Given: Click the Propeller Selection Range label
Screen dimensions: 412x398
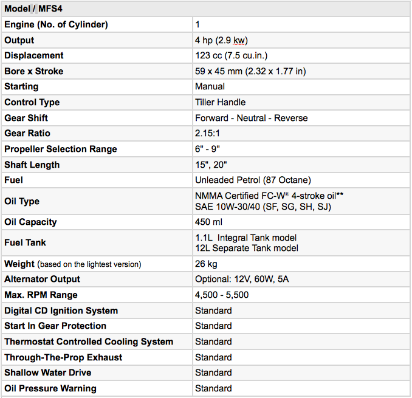Looking at the screenshot, I should tap(61, 149).
